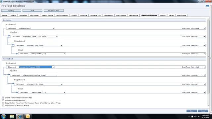Click the Print button
The width and height of the screenshot is (212, 119).
coord(32,11)
